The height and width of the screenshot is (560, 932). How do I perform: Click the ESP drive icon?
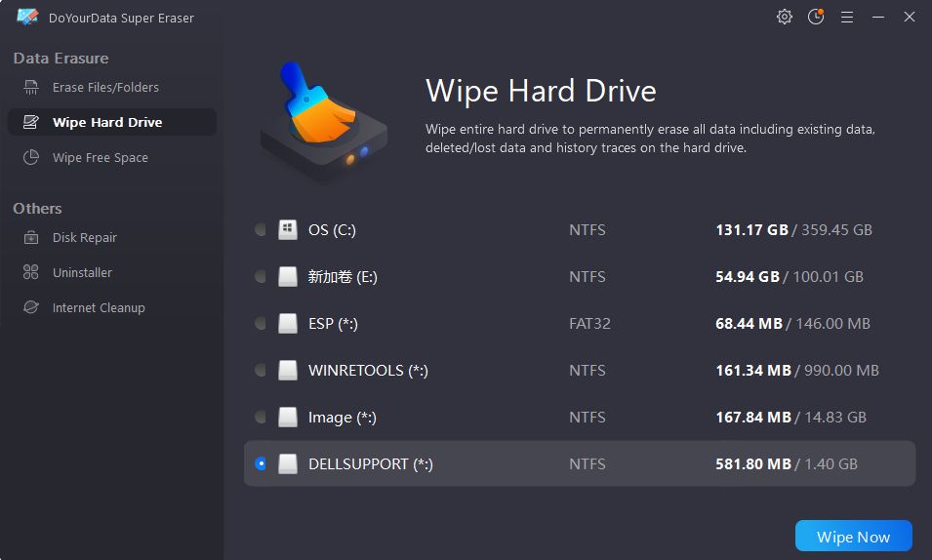click(x=288, y=323)
